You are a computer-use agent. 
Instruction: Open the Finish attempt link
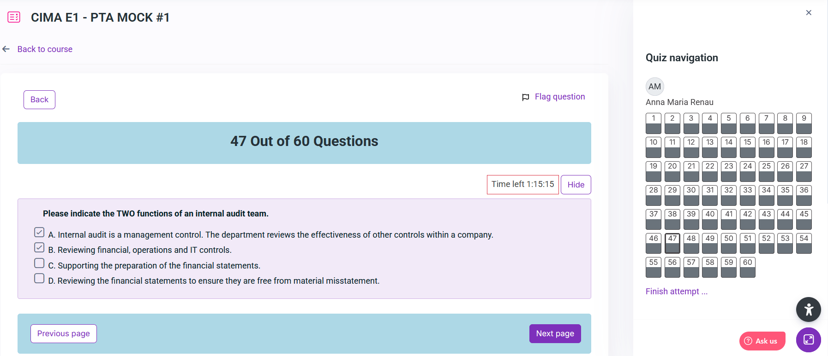point(676,292)
